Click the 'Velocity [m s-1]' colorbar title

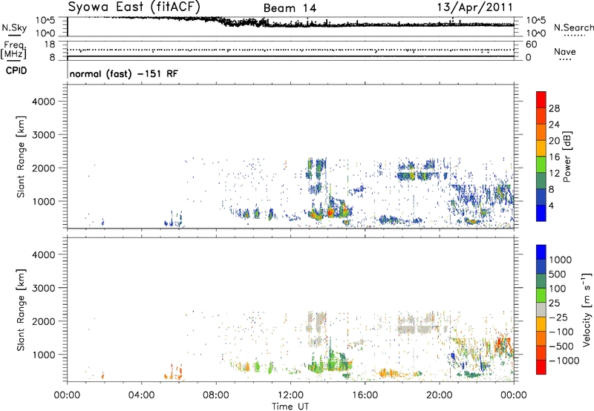[x=587, y=310]
